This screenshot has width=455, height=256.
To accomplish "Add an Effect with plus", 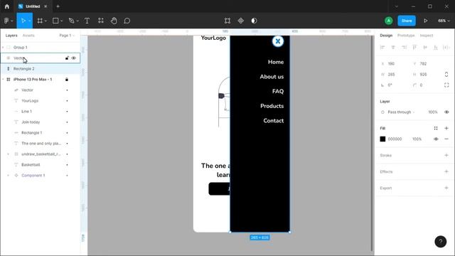I will pos(446,171).
